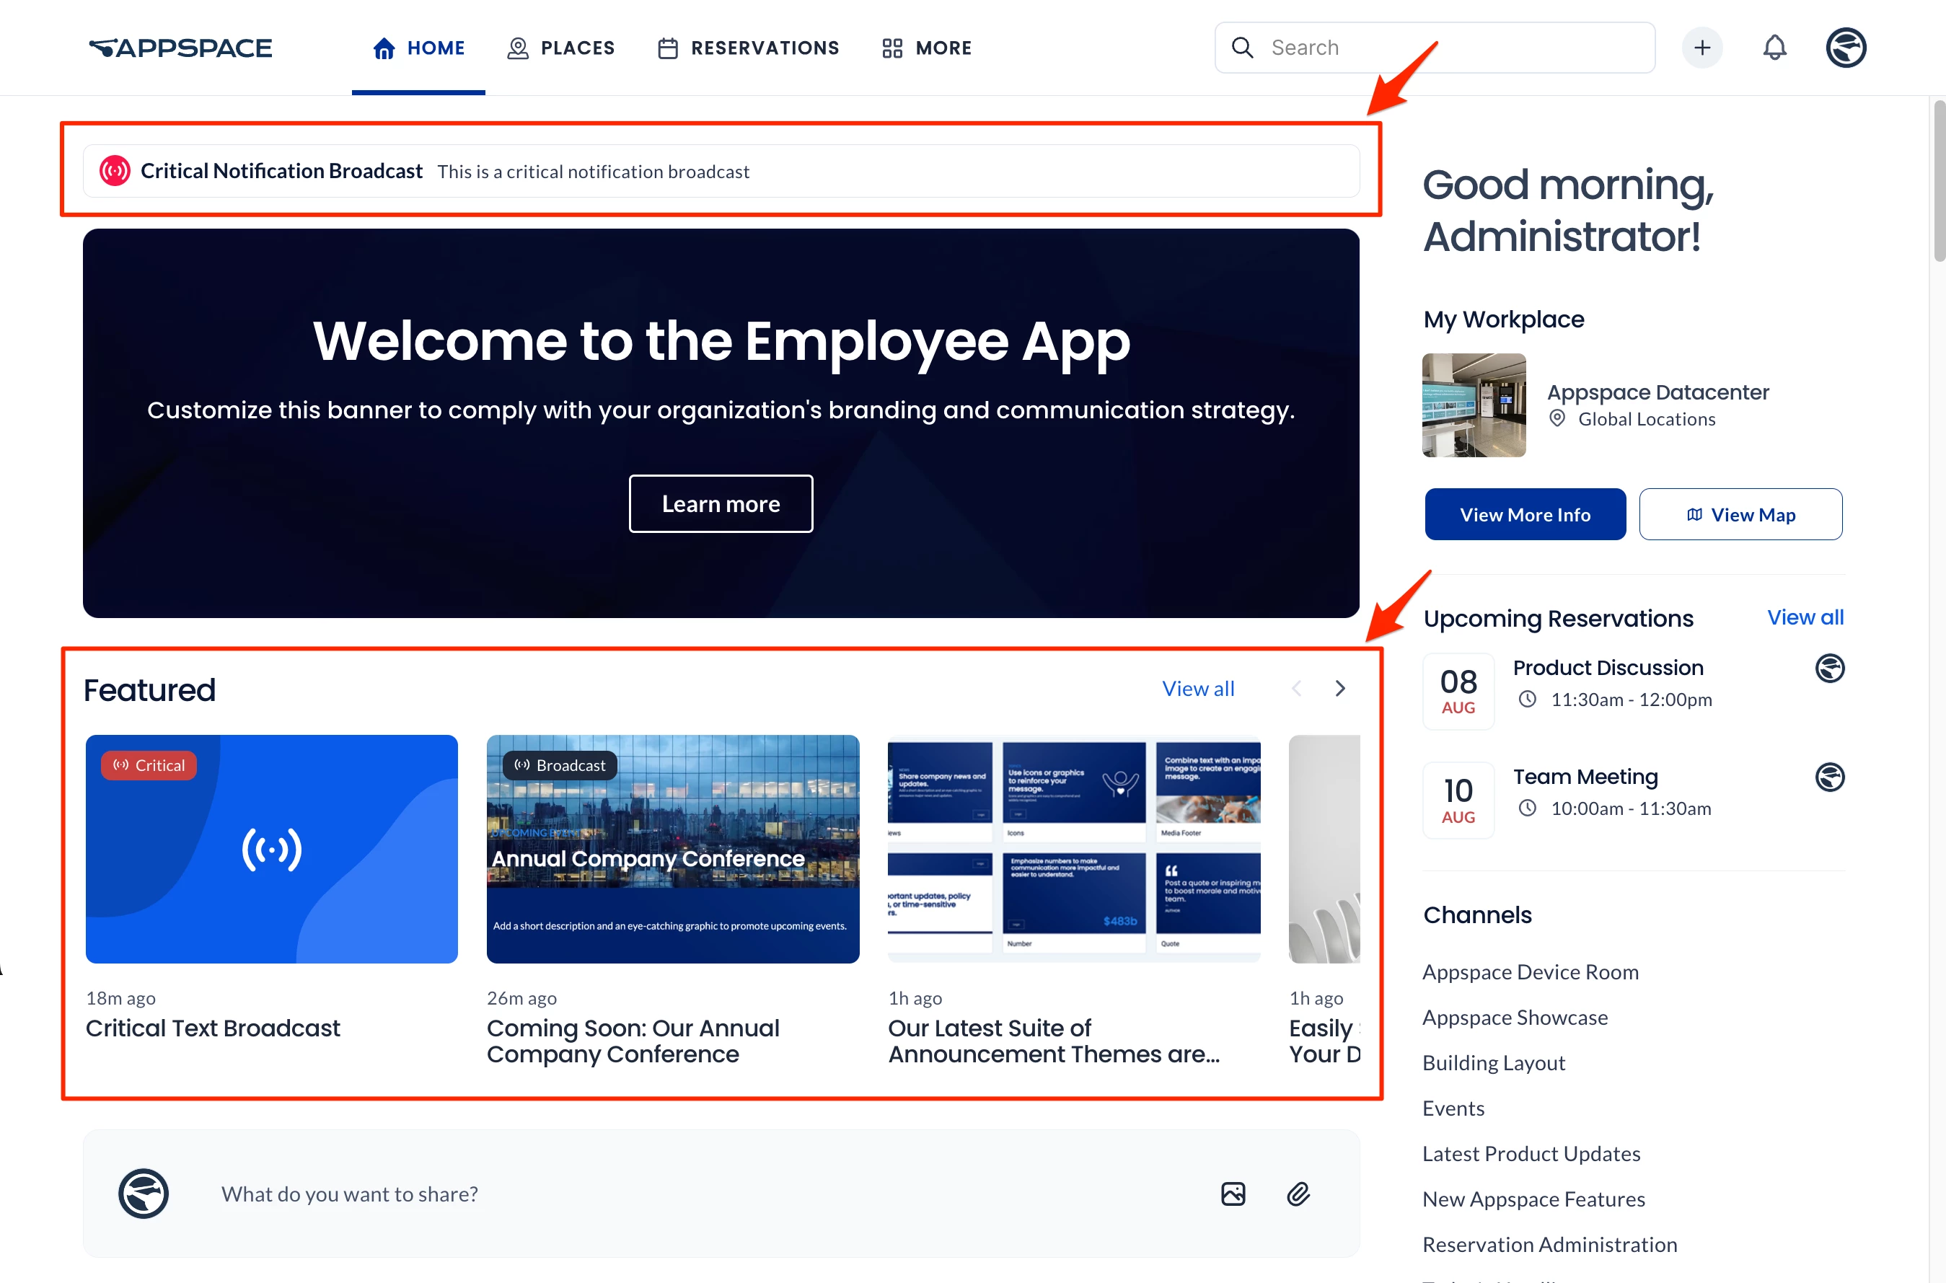Switch to the Places tab
The image size is (1946, 1283).
click(561, 48)
